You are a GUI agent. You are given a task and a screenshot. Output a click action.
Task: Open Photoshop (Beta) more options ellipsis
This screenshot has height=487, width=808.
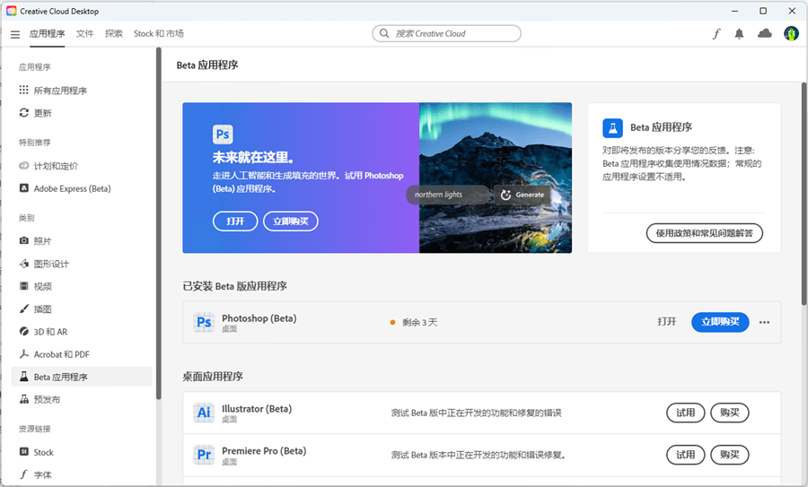coord(764,322)
